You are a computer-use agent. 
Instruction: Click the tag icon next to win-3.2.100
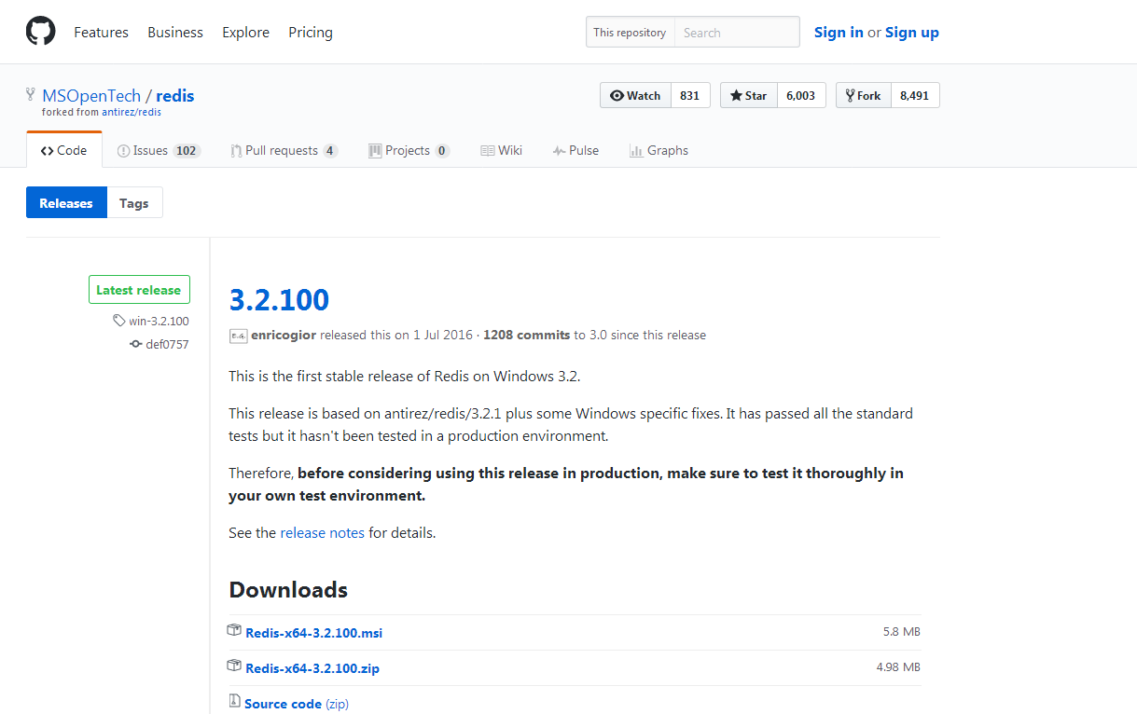pyautogui.click(x=118, y=321)
